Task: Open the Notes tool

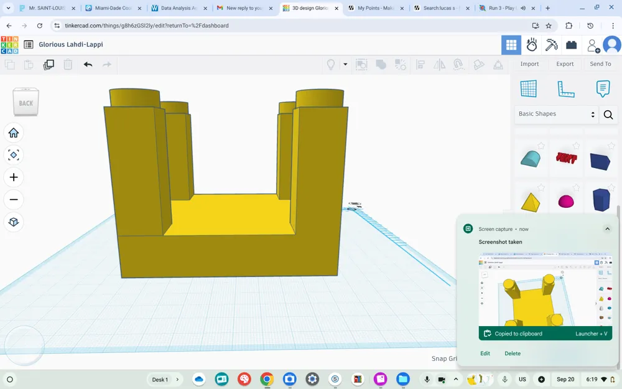Action: click(x=603, y=88)
